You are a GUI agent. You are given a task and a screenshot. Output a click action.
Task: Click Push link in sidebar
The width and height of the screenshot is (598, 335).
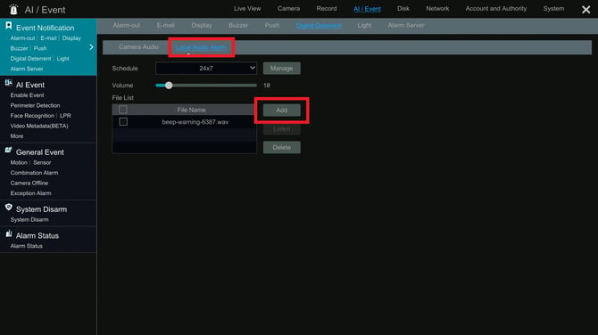(40, 48)
